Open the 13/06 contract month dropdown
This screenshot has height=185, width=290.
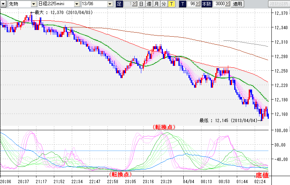pyautogui.click(x=110, y=4)
